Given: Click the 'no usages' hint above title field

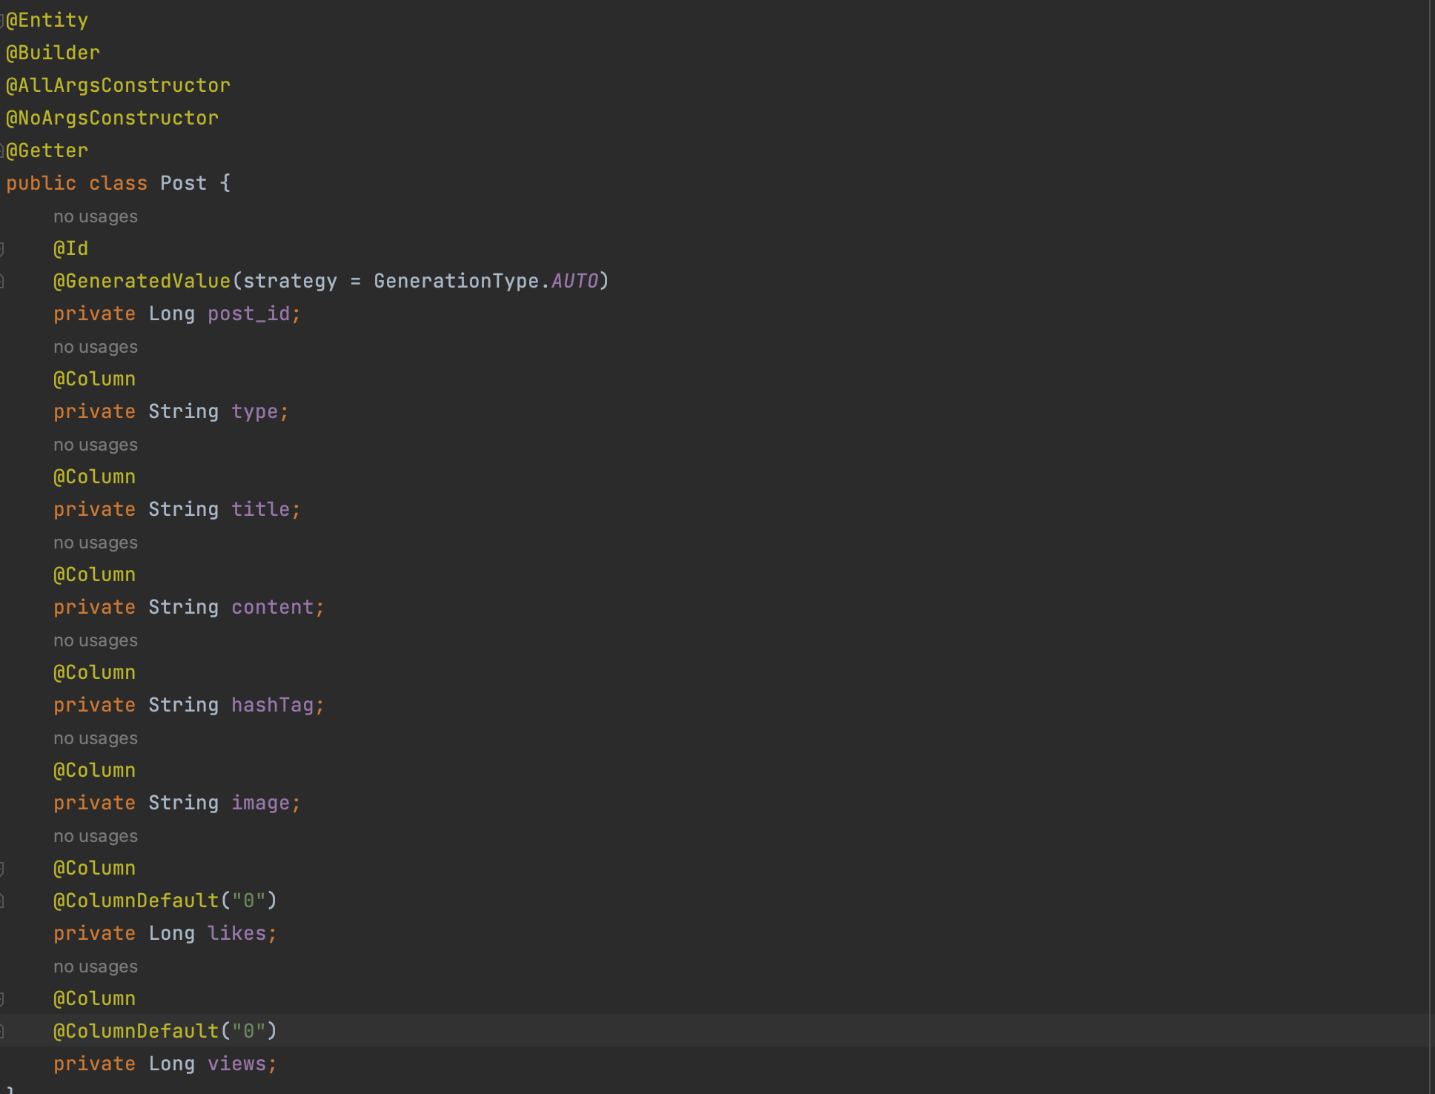Looking at the screenshot, I should tap(96, 445).
